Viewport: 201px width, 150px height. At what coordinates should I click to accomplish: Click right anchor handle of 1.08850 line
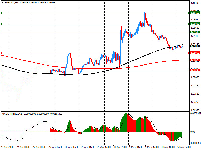[189, 53]
